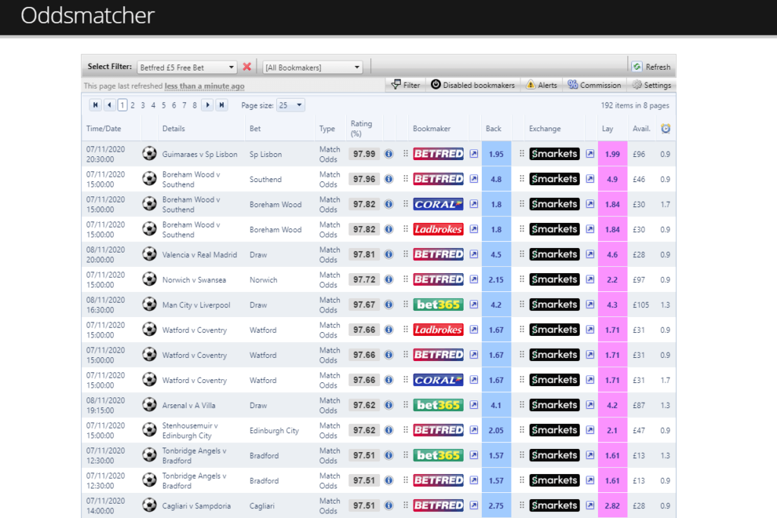Screen dimensions: 777x518
Task: Sort by the Rating (%) column
Action: point(361,129)
